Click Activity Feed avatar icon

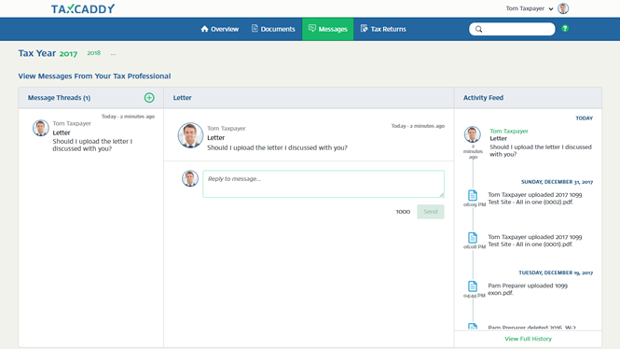[473, 134]
